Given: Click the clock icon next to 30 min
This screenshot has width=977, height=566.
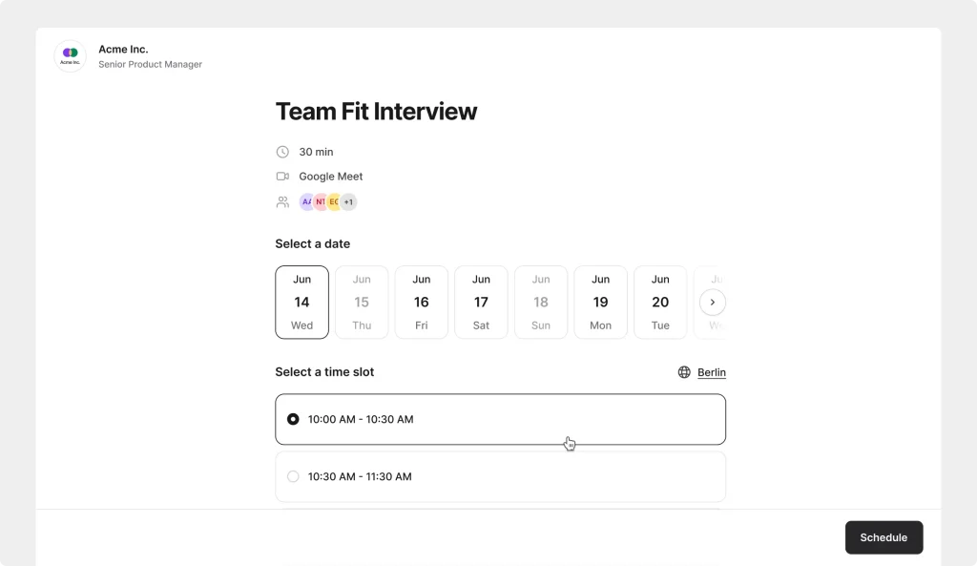Looking at the screenshot, I should 282,151.
